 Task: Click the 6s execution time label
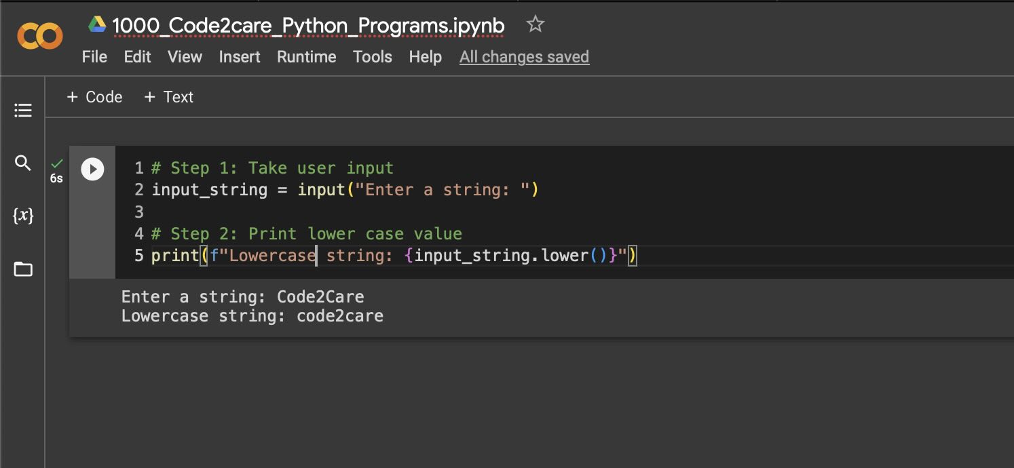tap(56, 178)
